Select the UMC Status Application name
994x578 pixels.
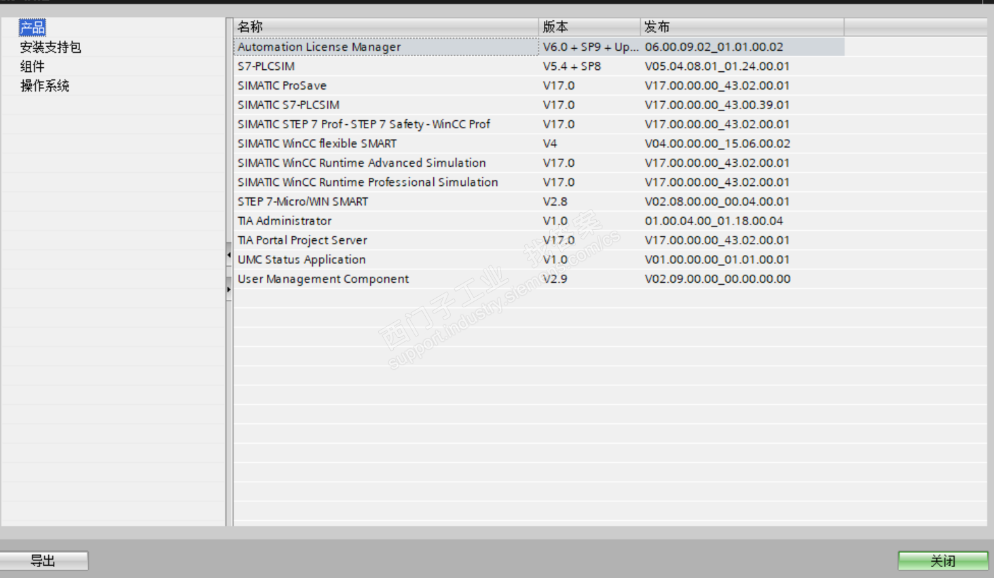[x=301, y=260]
